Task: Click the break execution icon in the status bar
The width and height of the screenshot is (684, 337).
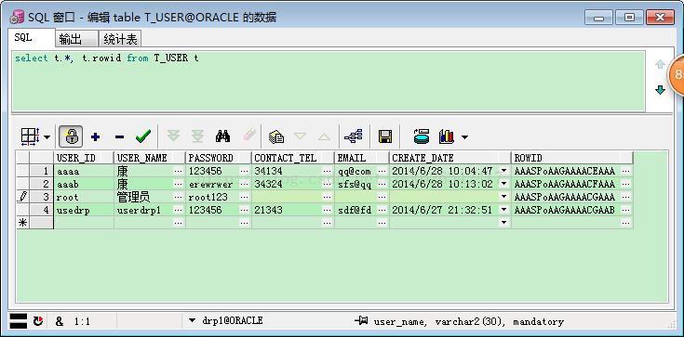Action: 38,321
